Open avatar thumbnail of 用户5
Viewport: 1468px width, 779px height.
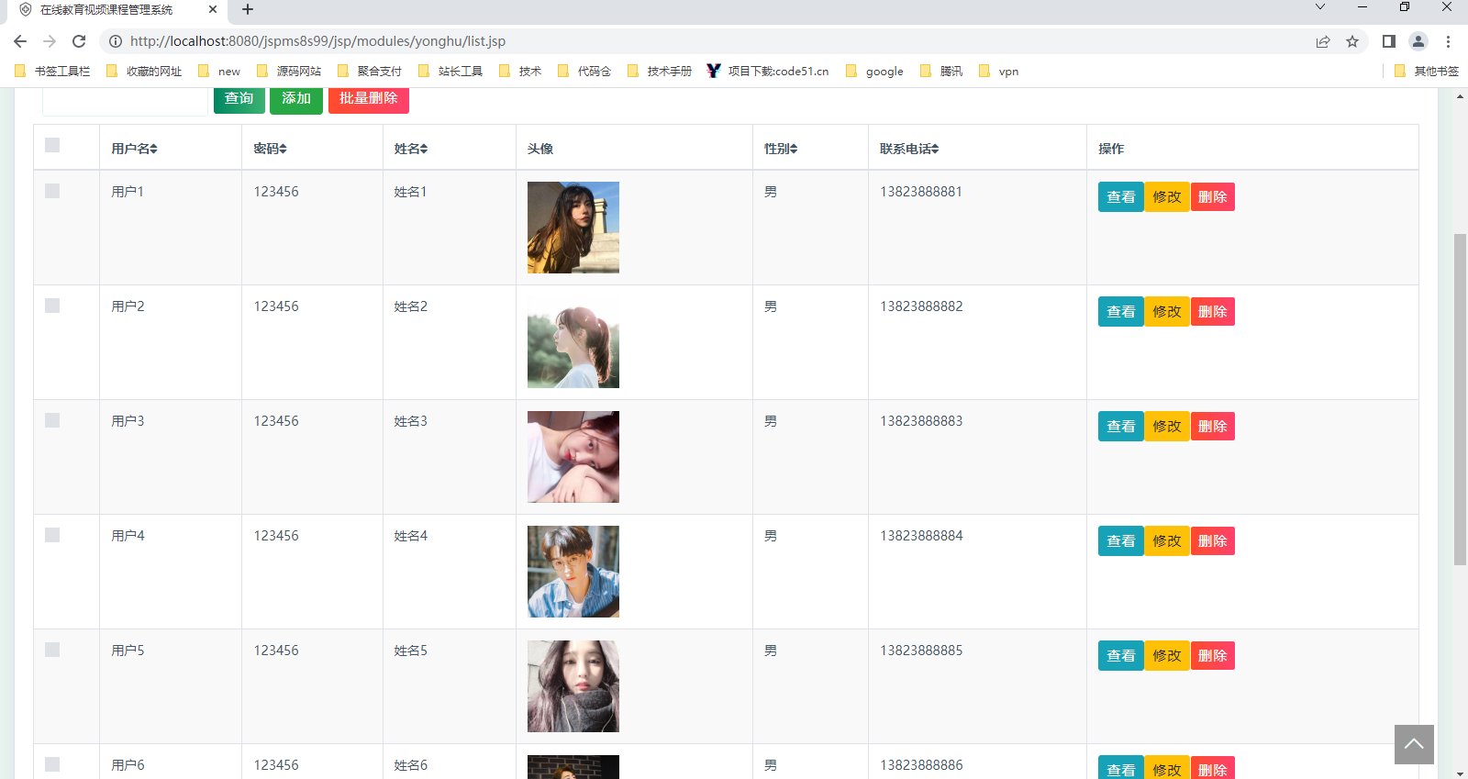click(x=573, y=686)
